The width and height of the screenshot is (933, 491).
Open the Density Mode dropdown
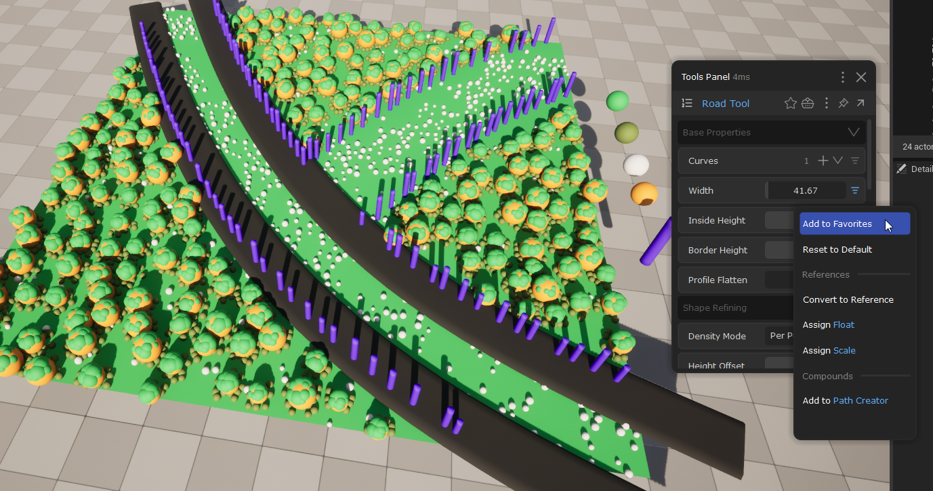pyautogui.click(x=781, y=337)
